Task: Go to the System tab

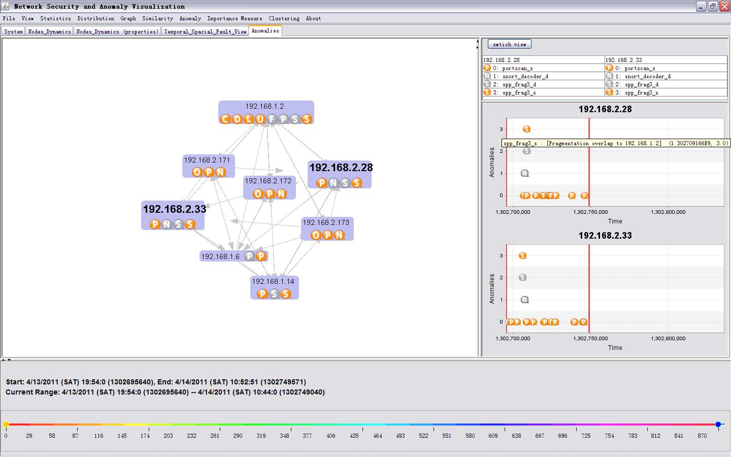Action: click(x=13, y=31)
